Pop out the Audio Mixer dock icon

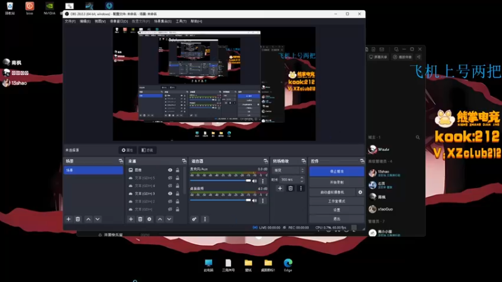tap(265, 161)
